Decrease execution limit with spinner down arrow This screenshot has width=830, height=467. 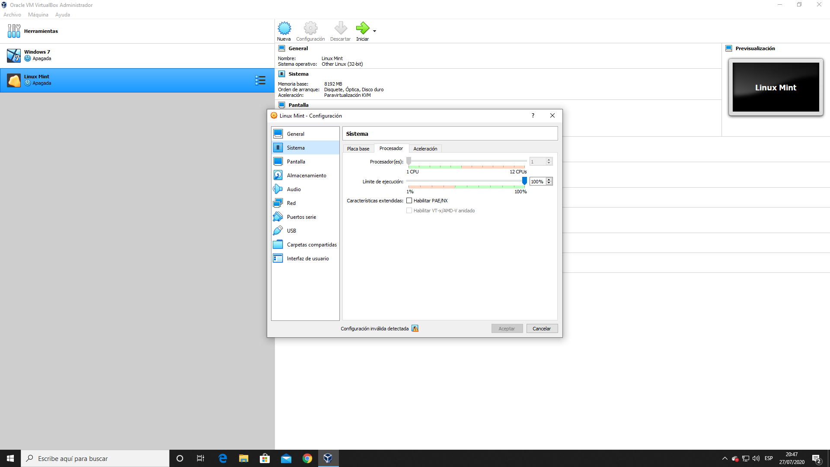coord(549,183)
